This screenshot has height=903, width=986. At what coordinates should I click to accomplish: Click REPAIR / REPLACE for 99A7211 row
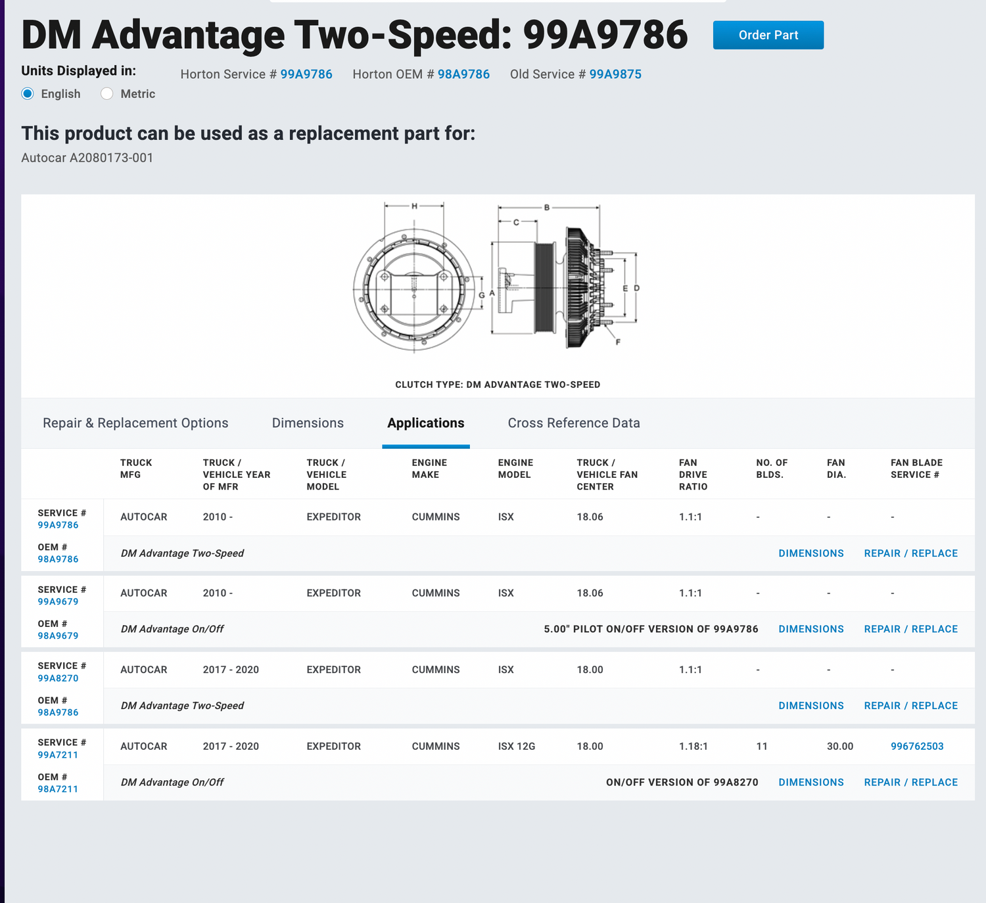click(910, 782)
